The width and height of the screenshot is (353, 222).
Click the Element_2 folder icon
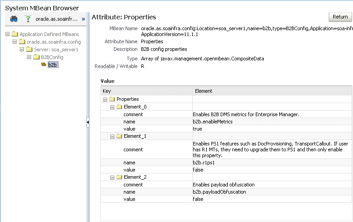tap(119, 177)
